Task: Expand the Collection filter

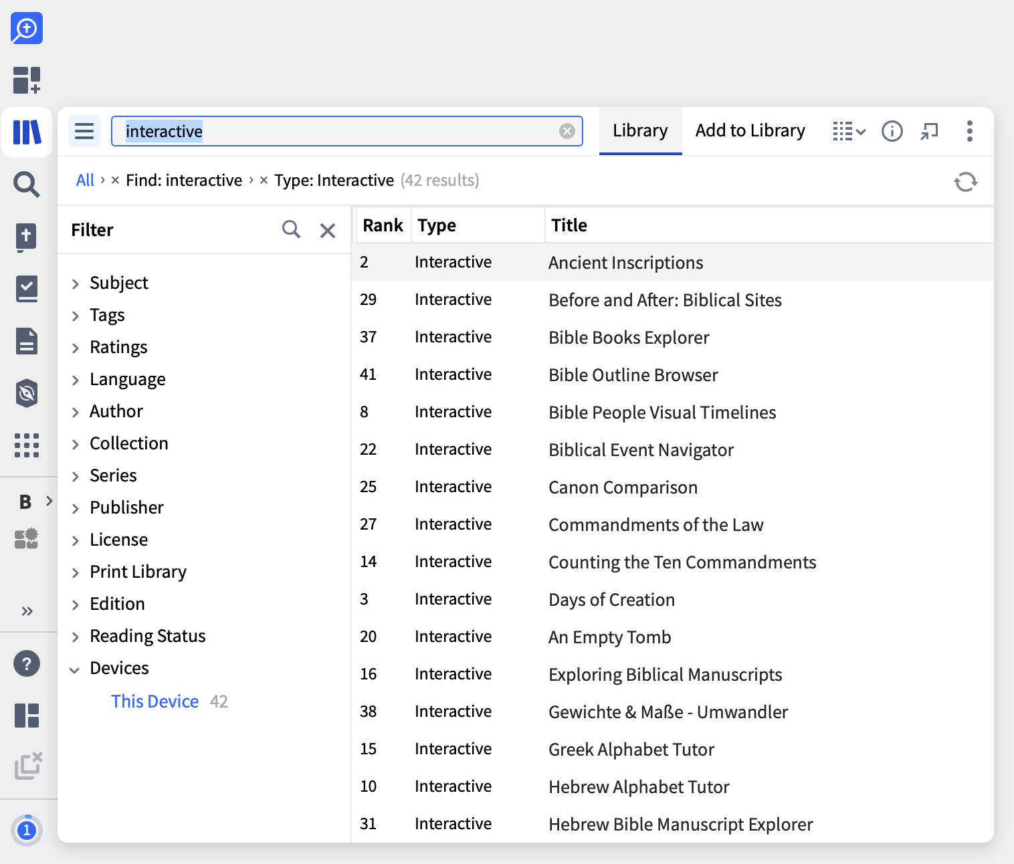Action: pos(75,444)
